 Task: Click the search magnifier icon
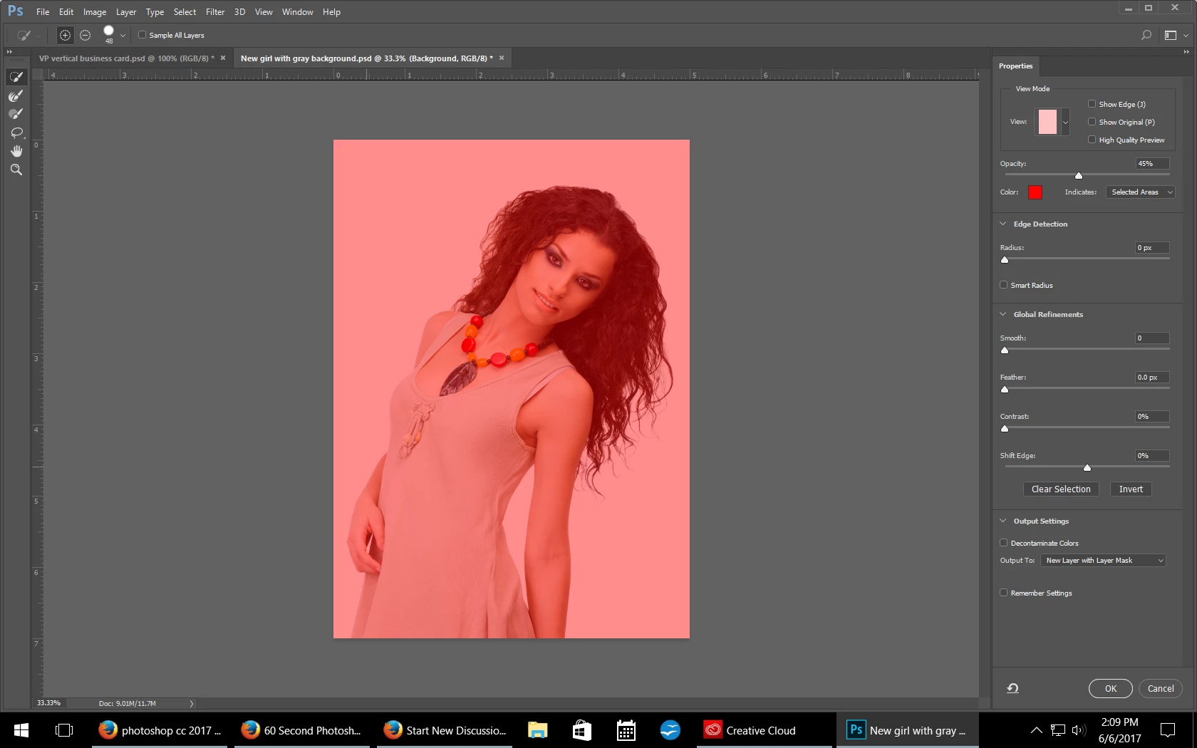[x=1146, y=35]
